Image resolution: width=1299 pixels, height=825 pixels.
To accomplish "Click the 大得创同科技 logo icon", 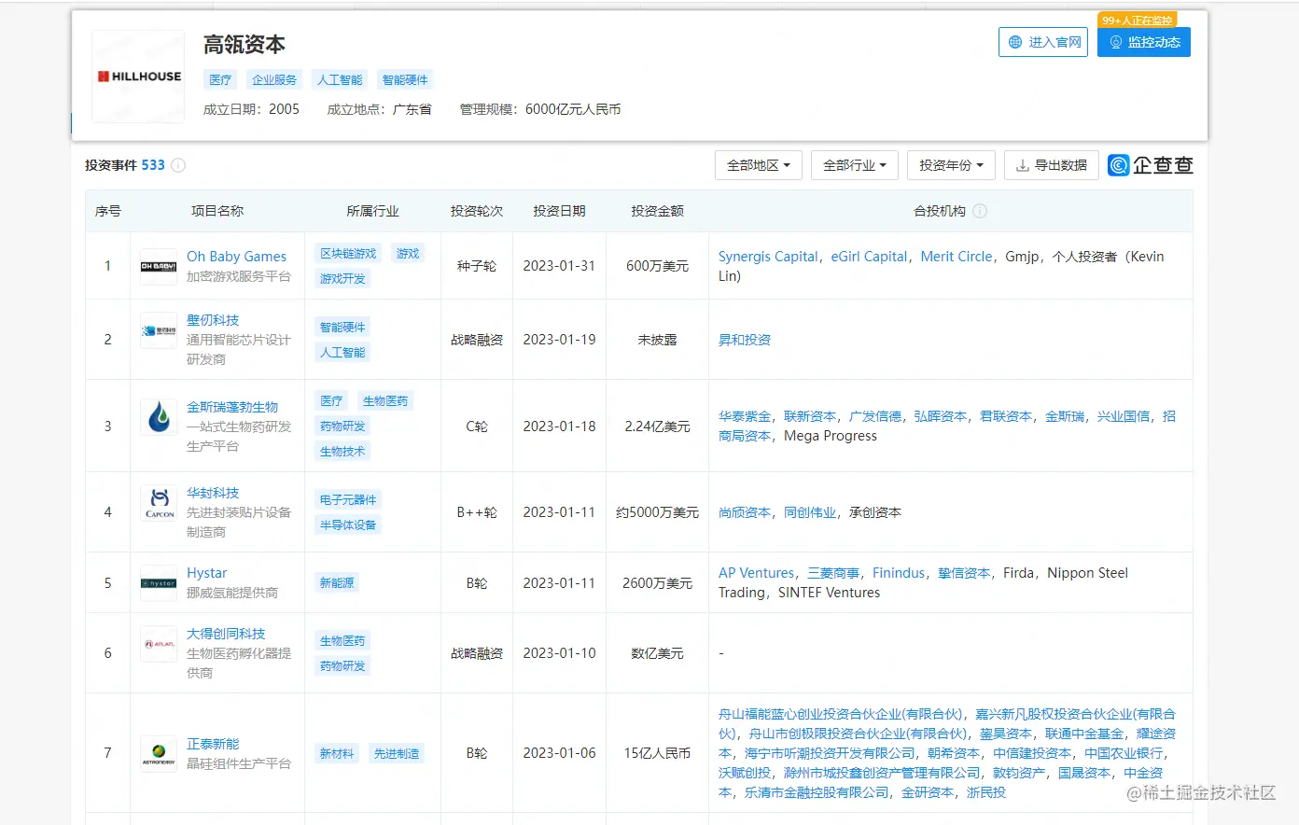I will pyautogui.click(x=159, y=644).
